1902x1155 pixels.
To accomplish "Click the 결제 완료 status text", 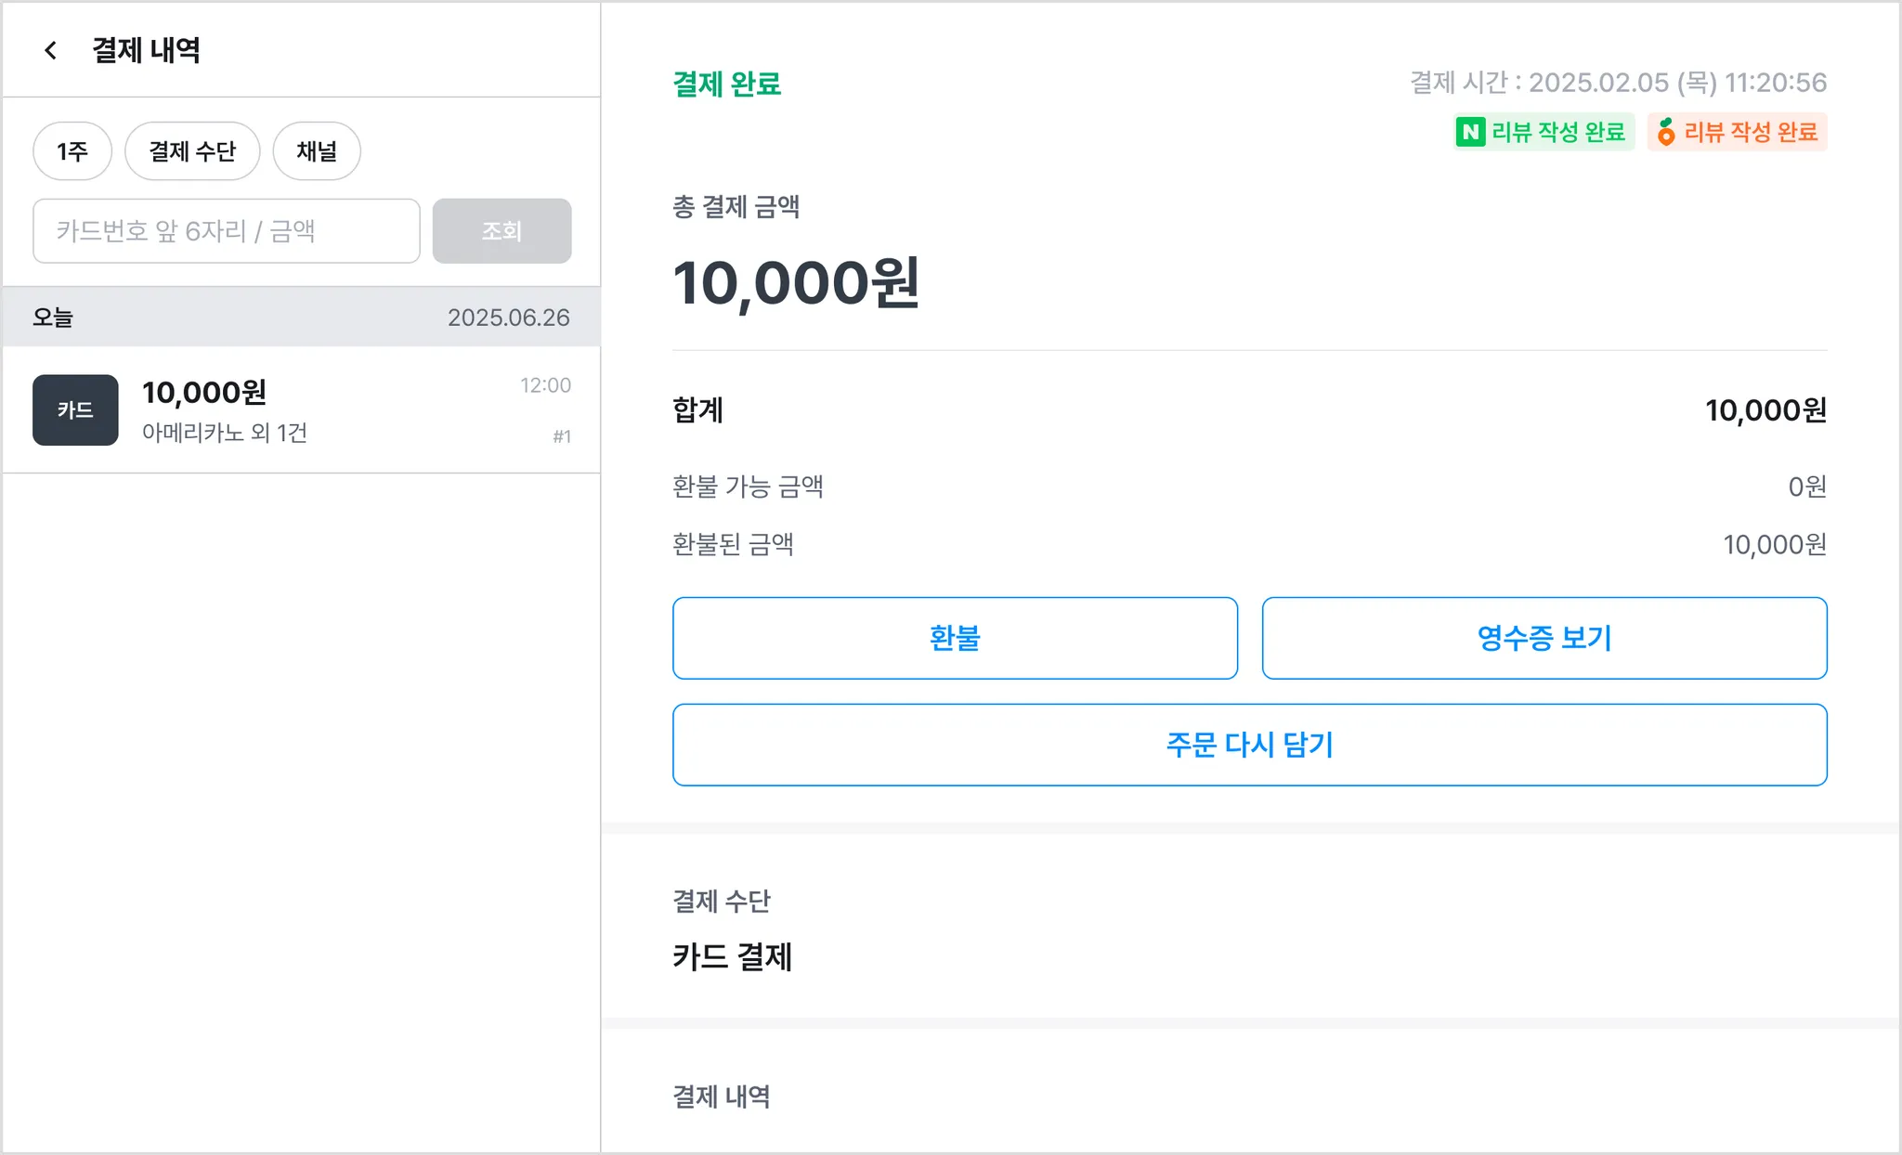I will [726, 84].
